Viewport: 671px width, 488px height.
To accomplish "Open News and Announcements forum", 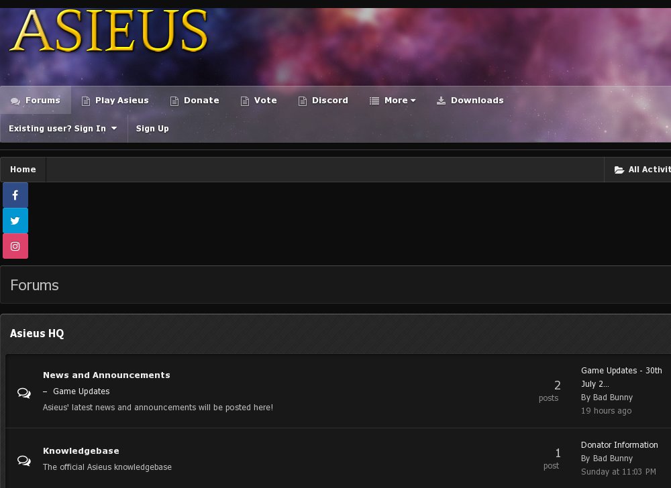I will [107, 375].
